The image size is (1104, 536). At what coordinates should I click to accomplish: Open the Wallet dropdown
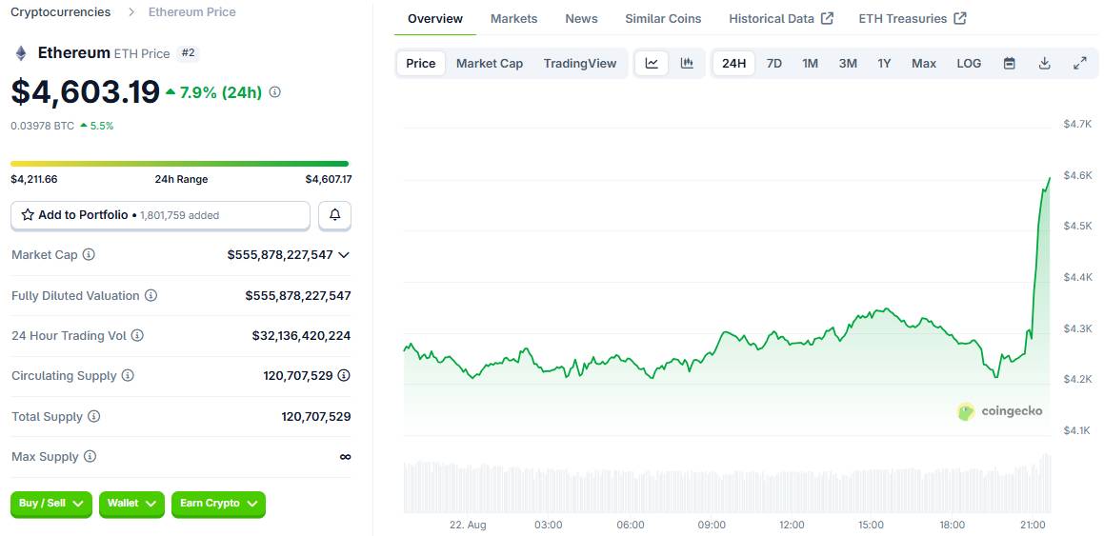pos(131,504)
